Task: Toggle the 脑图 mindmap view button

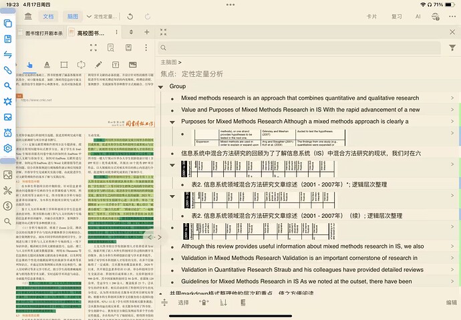Action: click(x=73, y=17)
